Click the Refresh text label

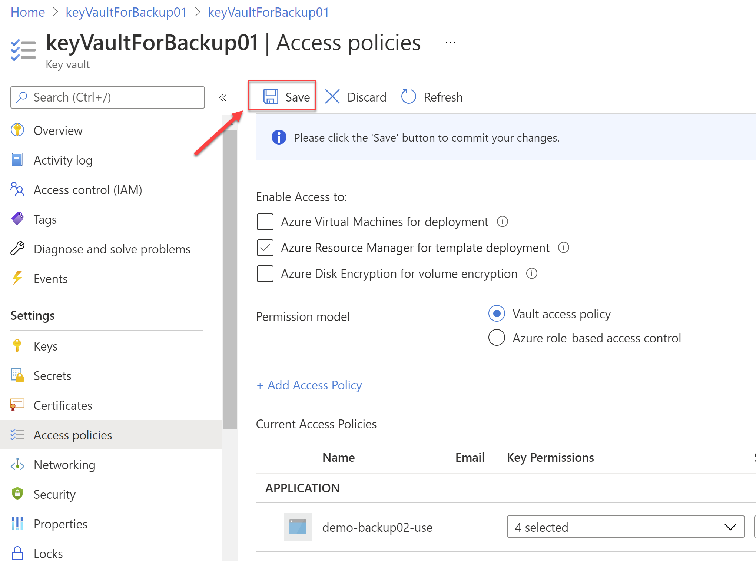point(443,97)
